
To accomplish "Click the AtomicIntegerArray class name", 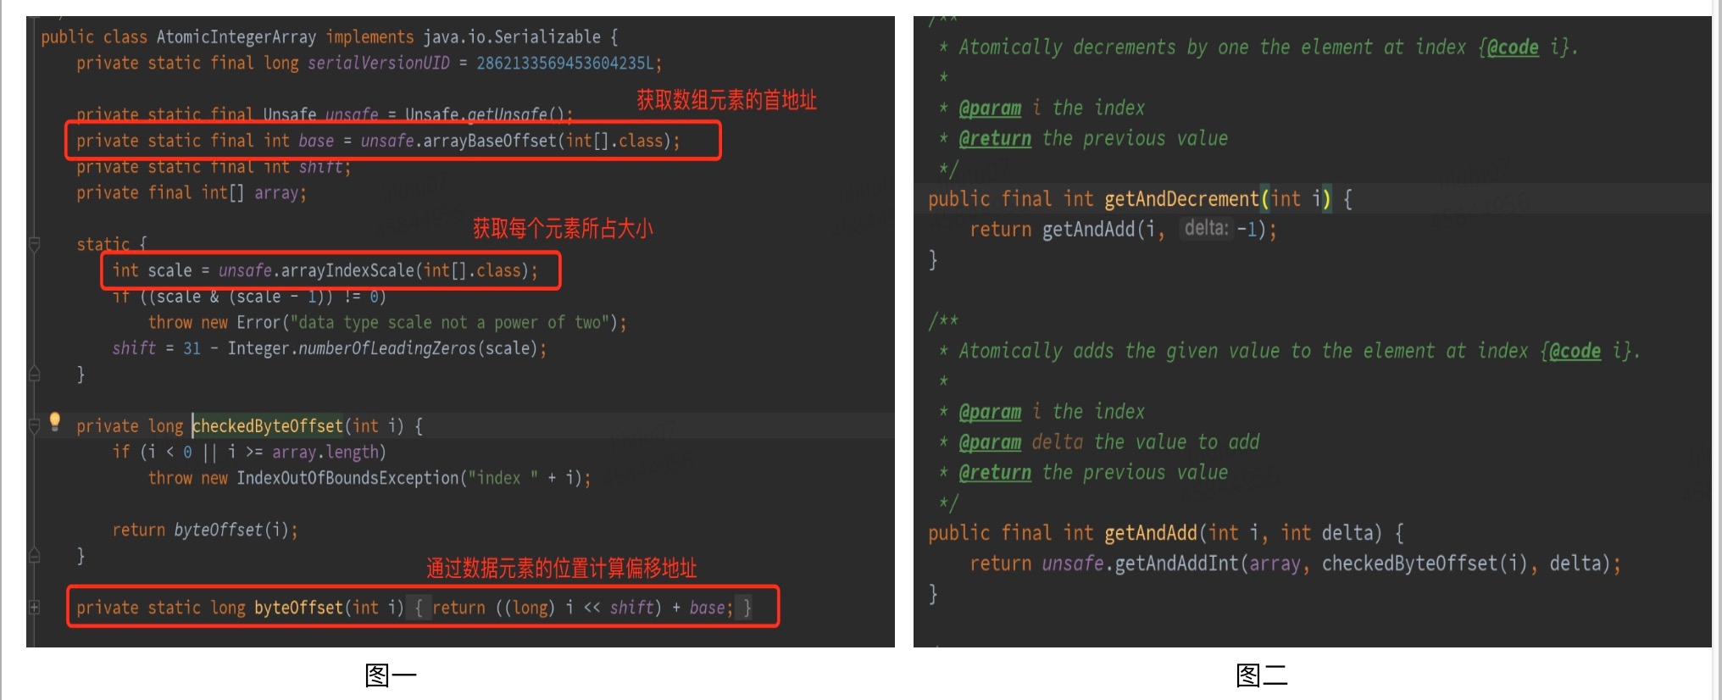I will pyautogui.click(x=236, y=37).
